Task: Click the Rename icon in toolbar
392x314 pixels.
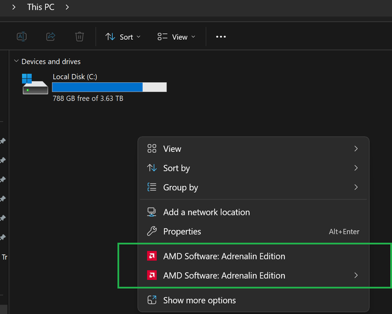Action: 22,37
